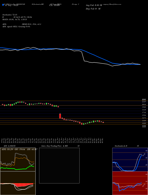
Task: Click the 'CL: 13.08' closing price text
Action: (54, 5)
